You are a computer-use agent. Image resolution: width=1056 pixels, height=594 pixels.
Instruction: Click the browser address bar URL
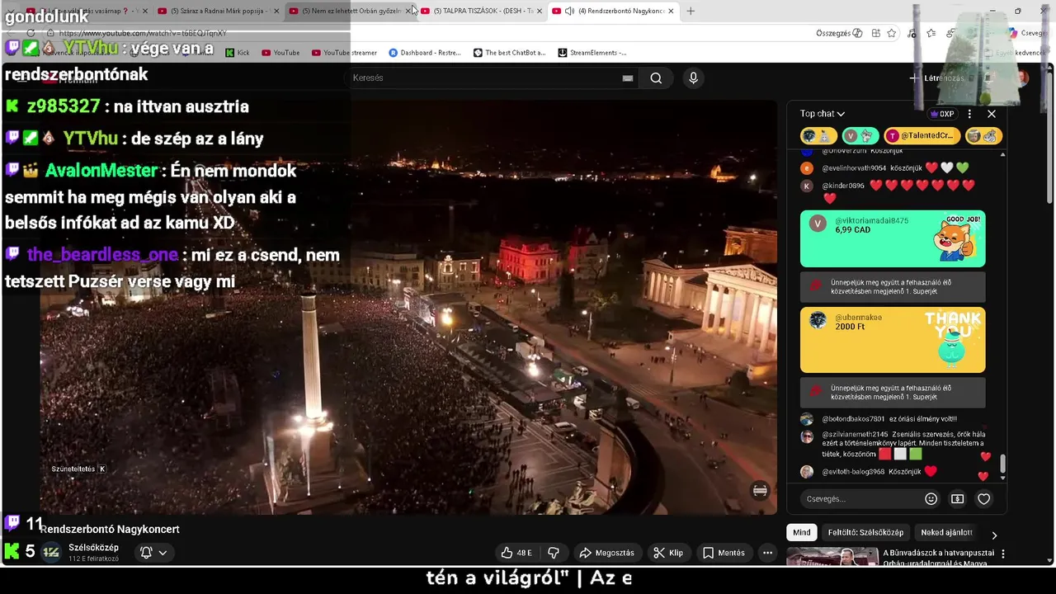tap(142, 33)
